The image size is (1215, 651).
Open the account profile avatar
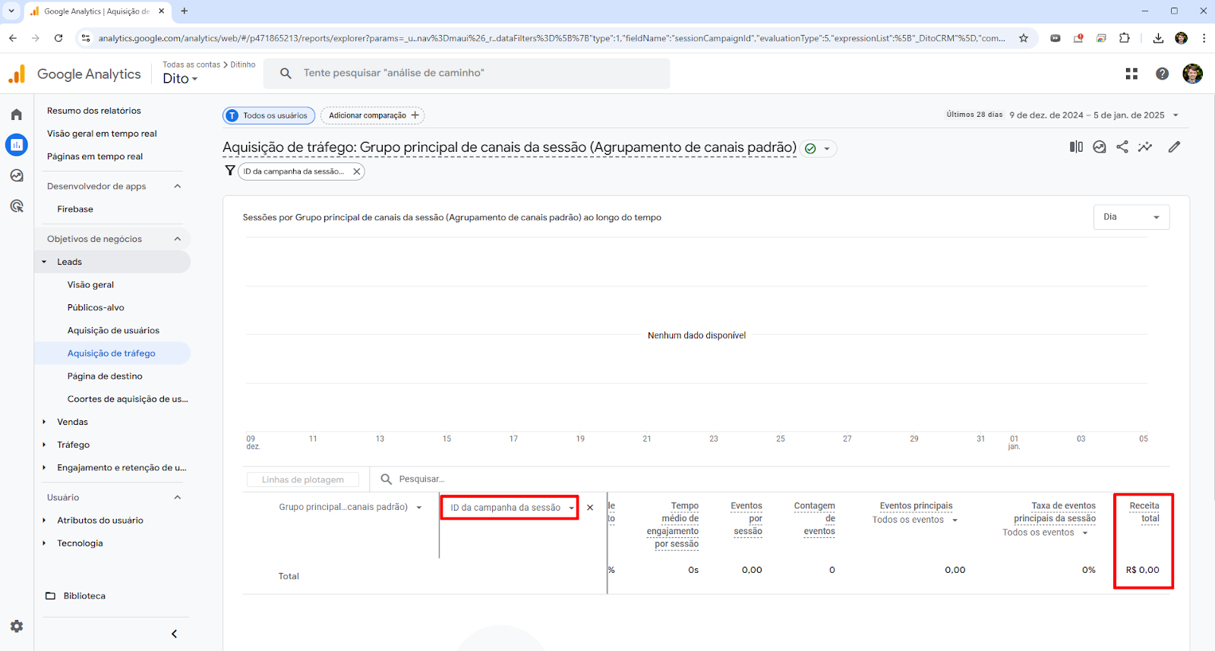point(1192,74)
